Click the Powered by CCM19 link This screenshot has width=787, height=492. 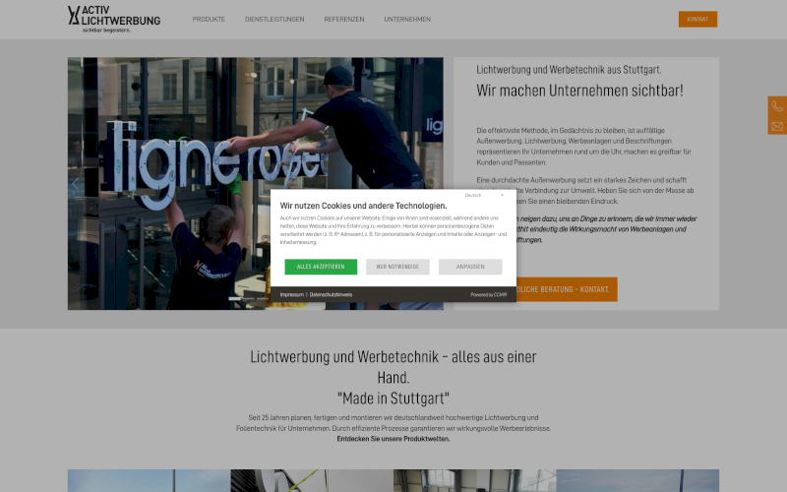click(488, 294)
